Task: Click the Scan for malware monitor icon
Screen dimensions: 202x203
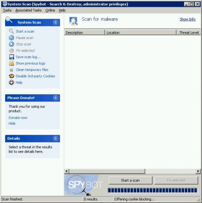Action: coord(73,21)
